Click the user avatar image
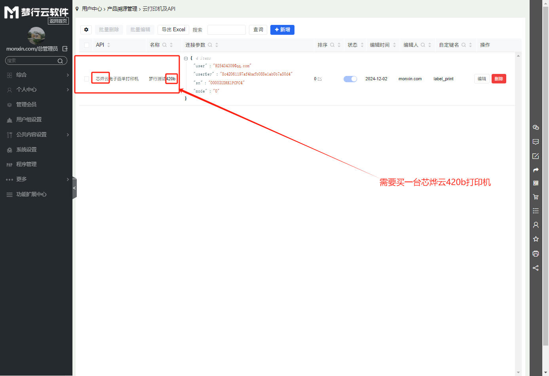549x376 pixels. click(36, 36)
